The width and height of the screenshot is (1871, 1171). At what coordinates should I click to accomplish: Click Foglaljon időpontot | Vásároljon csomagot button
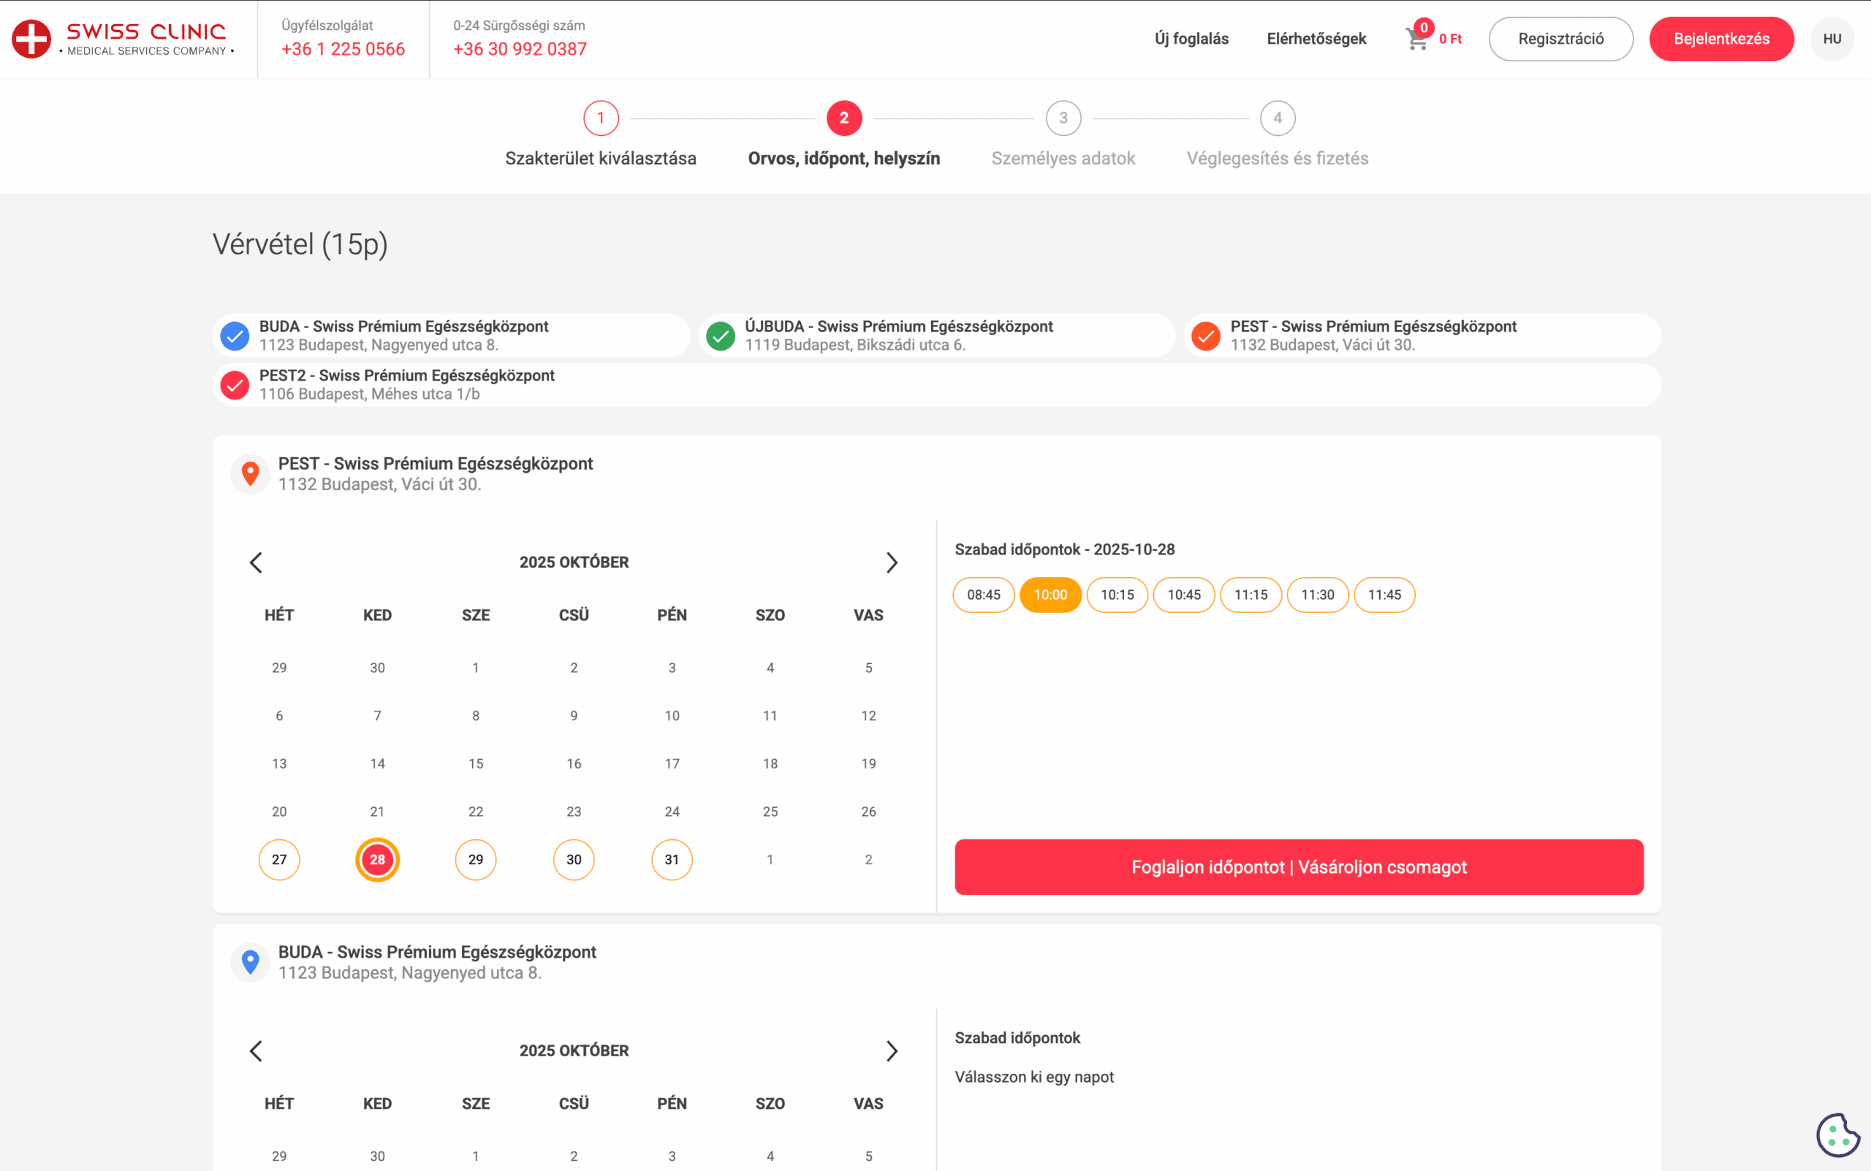click(x=1299, y=866)
